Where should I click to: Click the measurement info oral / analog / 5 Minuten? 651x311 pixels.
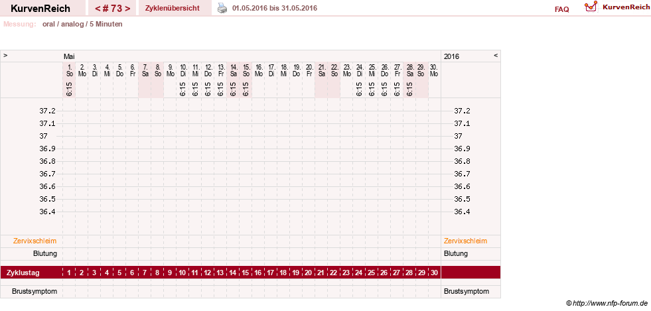pos(82,24)
